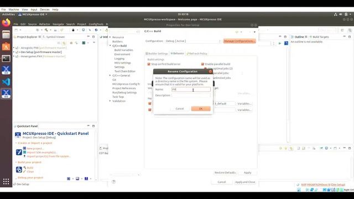Expand the Resource tree node
Viewport: 354px width, 199px height.
(x=110, y=37)
